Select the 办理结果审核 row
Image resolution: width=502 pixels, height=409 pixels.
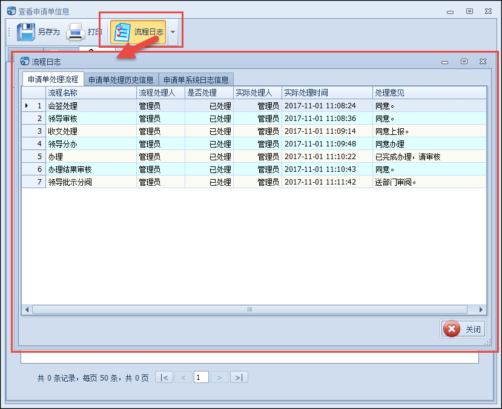(x=254, y=169)
